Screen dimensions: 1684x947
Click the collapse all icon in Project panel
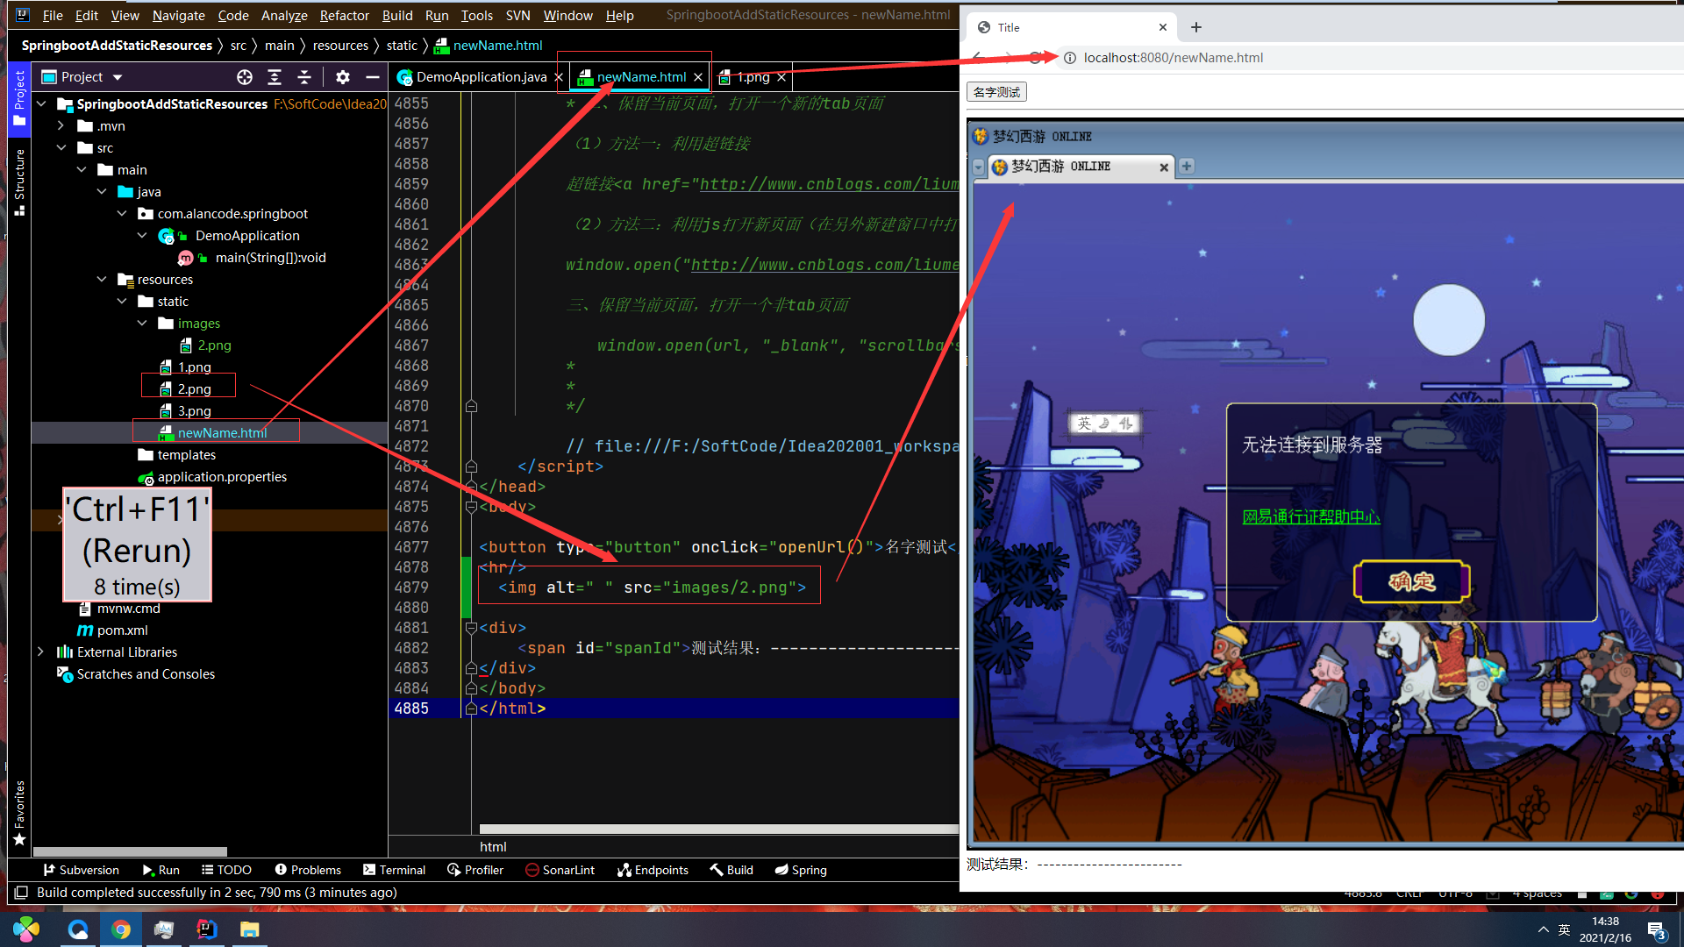click(x=304, y=77)
